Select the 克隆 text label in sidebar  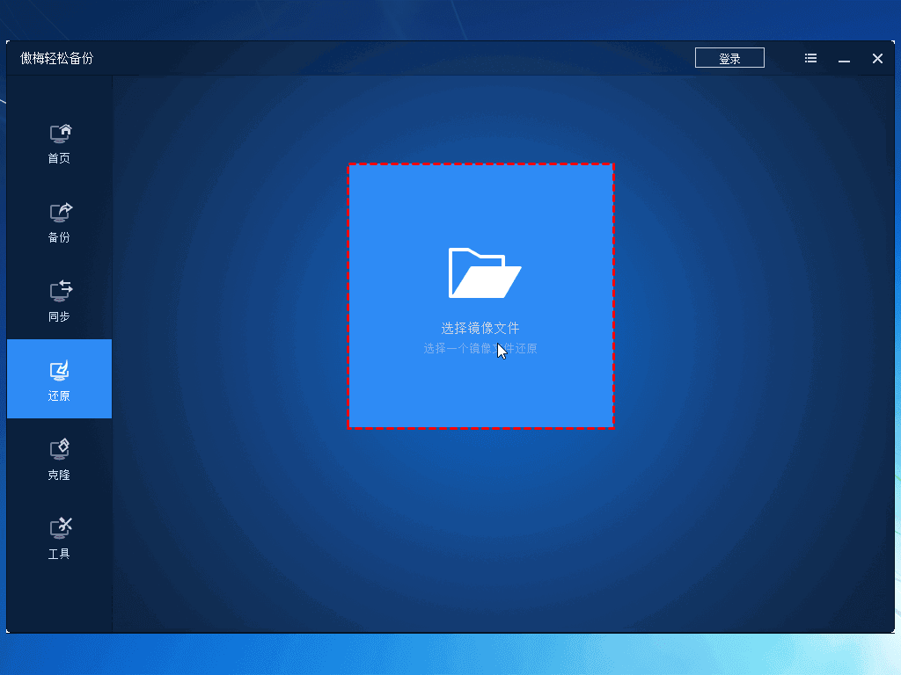59,475
